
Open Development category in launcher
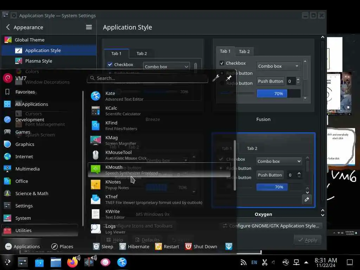point(40,120)
